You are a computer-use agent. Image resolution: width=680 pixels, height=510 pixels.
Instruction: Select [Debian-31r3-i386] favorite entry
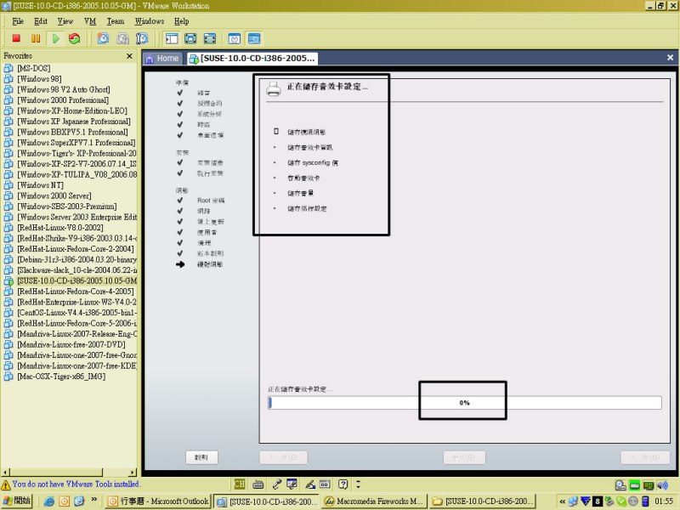[x=76, y=259]
